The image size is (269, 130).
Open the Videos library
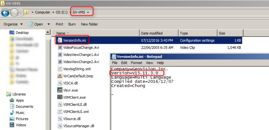pyautogui.click(x=21, y=125)
